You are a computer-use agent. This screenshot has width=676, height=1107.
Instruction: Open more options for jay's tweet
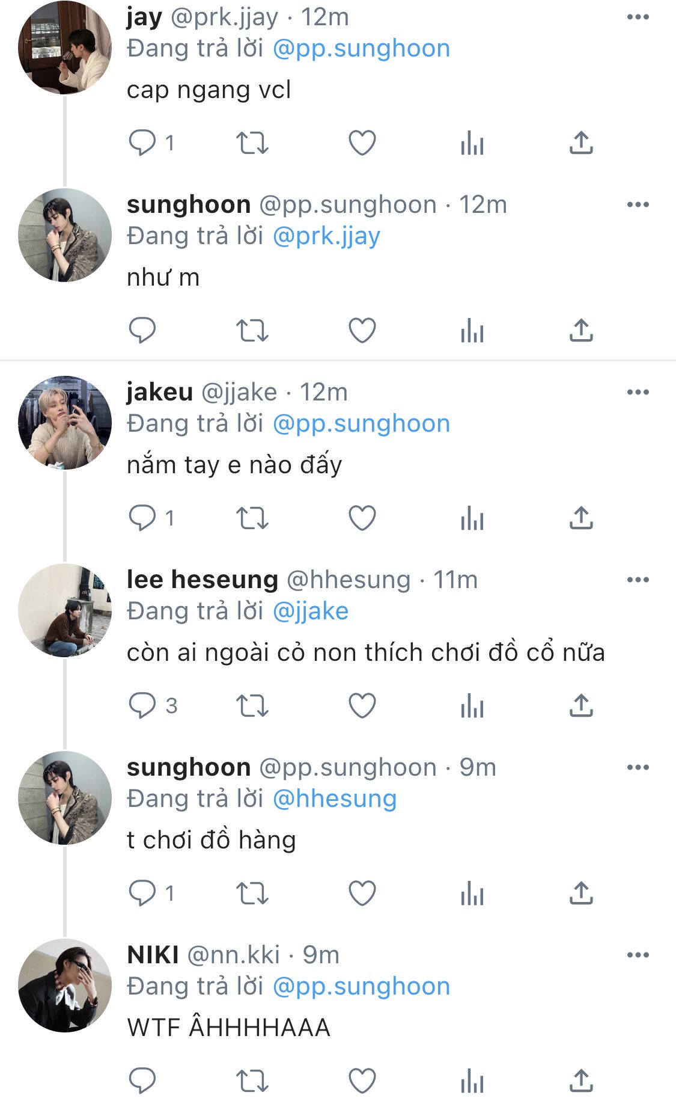point(638,17)
